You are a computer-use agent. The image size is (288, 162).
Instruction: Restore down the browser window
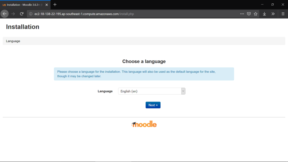point(273,4)
